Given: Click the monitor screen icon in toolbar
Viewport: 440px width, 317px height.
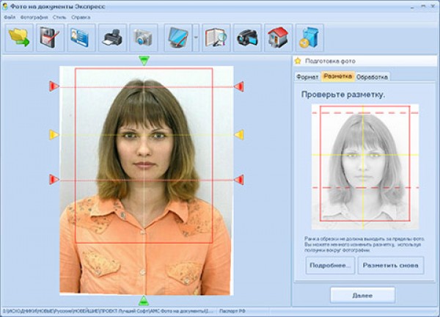Looking at the screenshot, I should coord(177,37).
